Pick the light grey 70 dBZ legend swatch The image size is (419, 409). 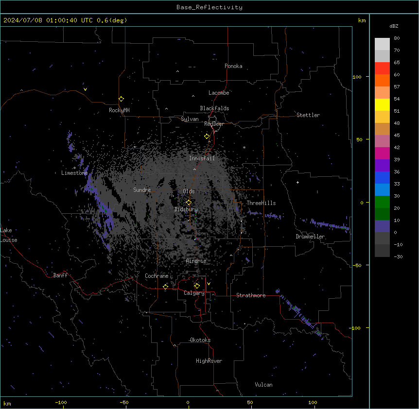(x=382, y=56)
